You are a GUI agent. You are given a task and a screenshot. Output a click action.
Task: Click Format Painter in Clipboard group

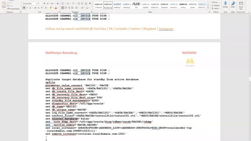[x=13, y=9]
